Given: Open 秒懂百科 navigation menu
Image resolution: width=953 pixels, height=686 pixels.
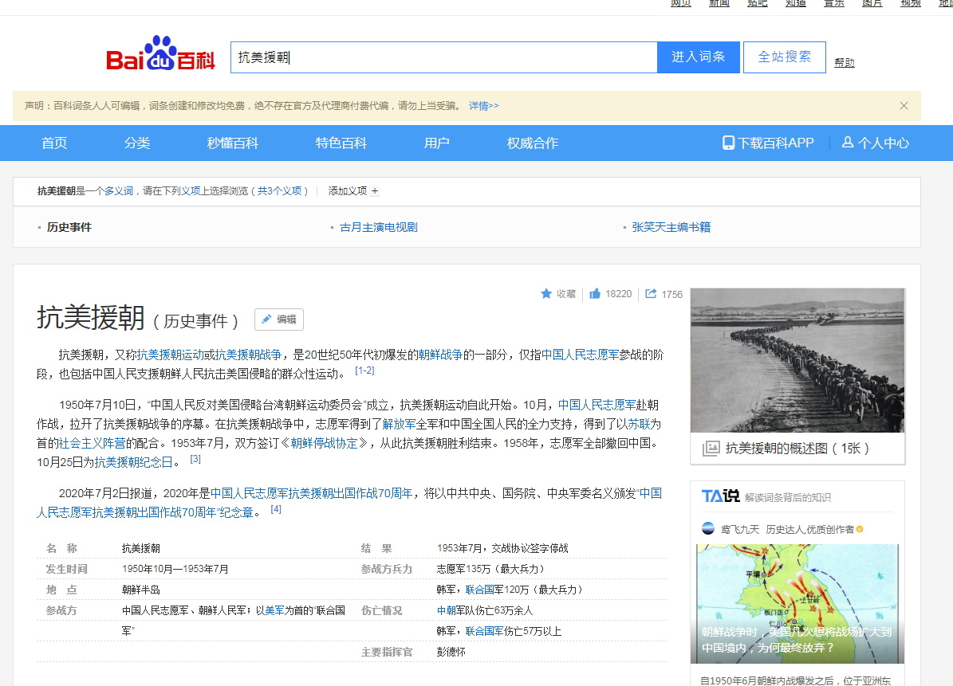Looking at the screenshot, I should (232, 143).
